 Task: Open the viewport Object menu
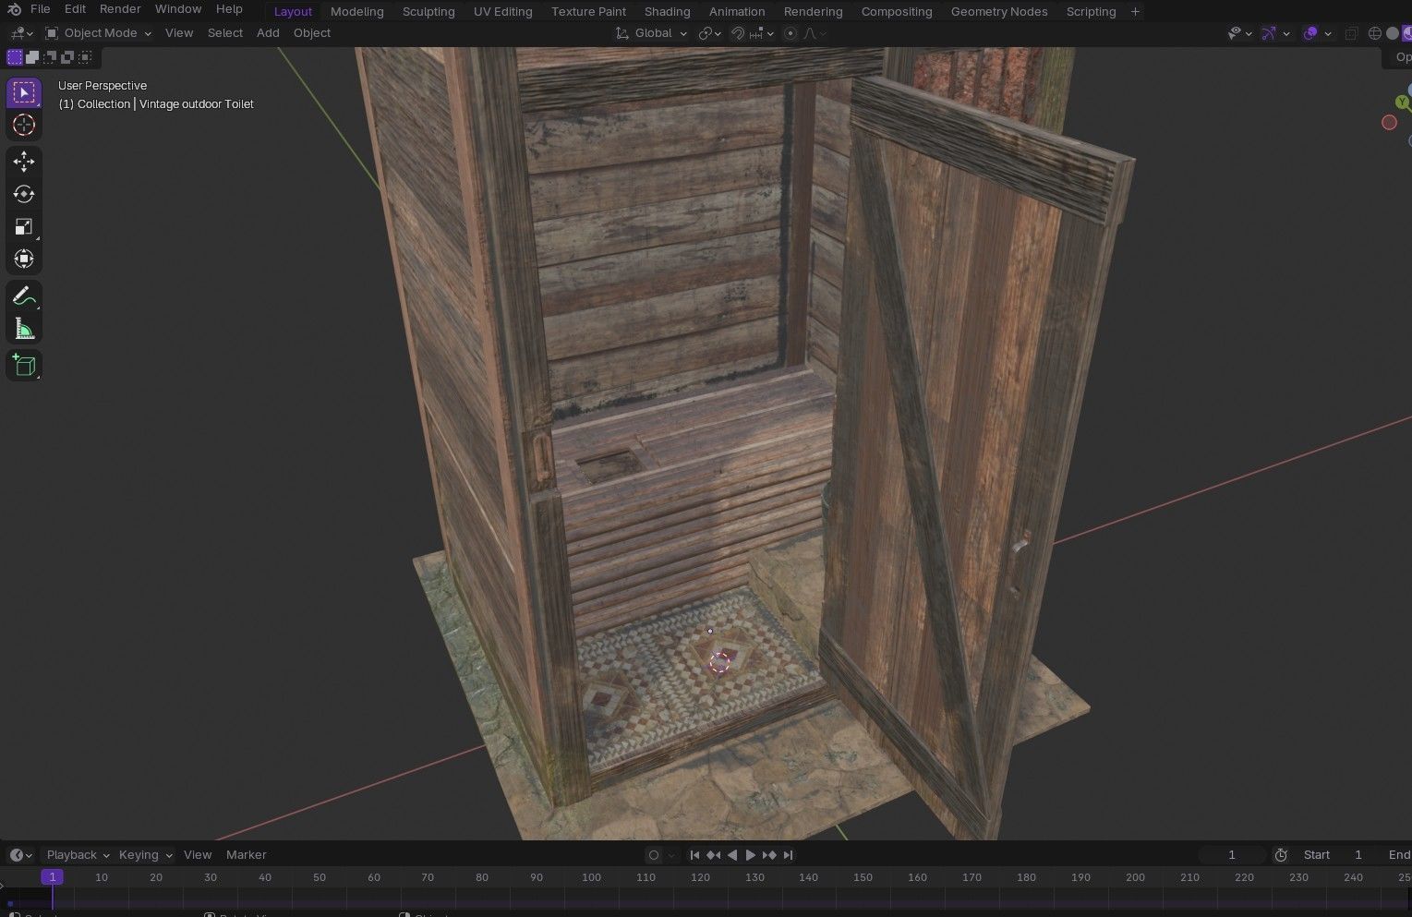click(x=312, y=33)
